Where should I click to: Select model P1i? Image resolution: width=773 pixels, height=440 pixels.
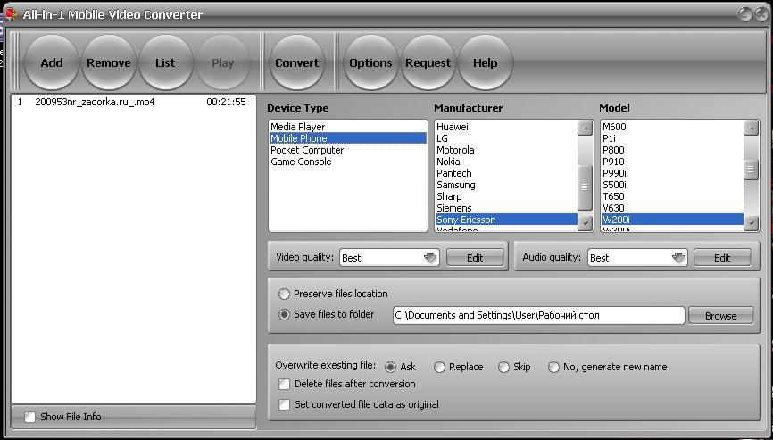[x=672, y=138]
